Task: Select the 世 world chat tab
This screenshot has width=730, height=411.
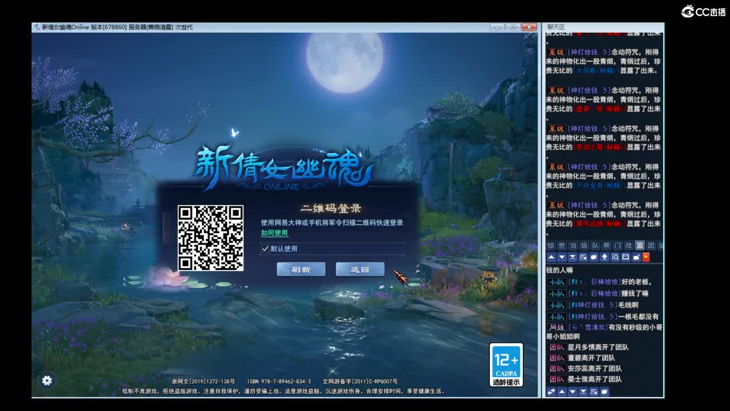Action: pyautogui.click(x=562, y=245)
